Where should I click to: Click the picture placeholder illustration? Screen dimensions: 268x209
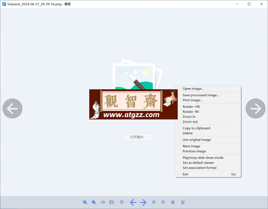[138, 74]
